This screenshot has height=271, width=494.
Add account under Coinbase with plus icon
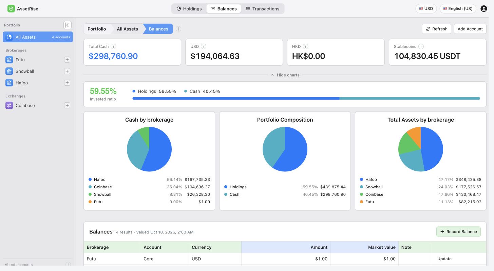coord(67,105)
